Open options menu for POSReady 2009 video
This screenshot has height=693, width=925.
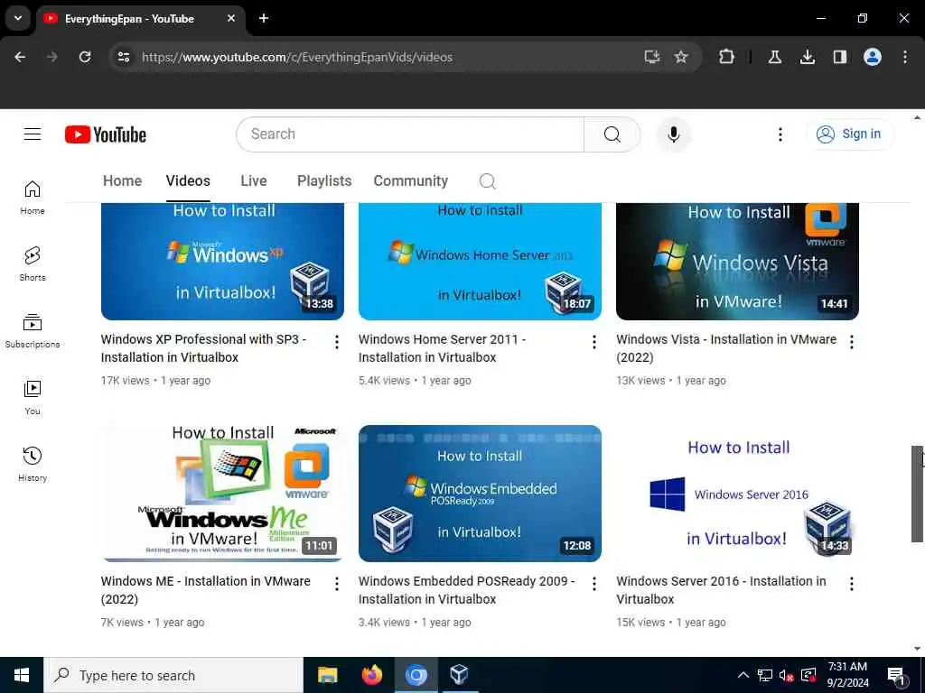coord(594,584)
